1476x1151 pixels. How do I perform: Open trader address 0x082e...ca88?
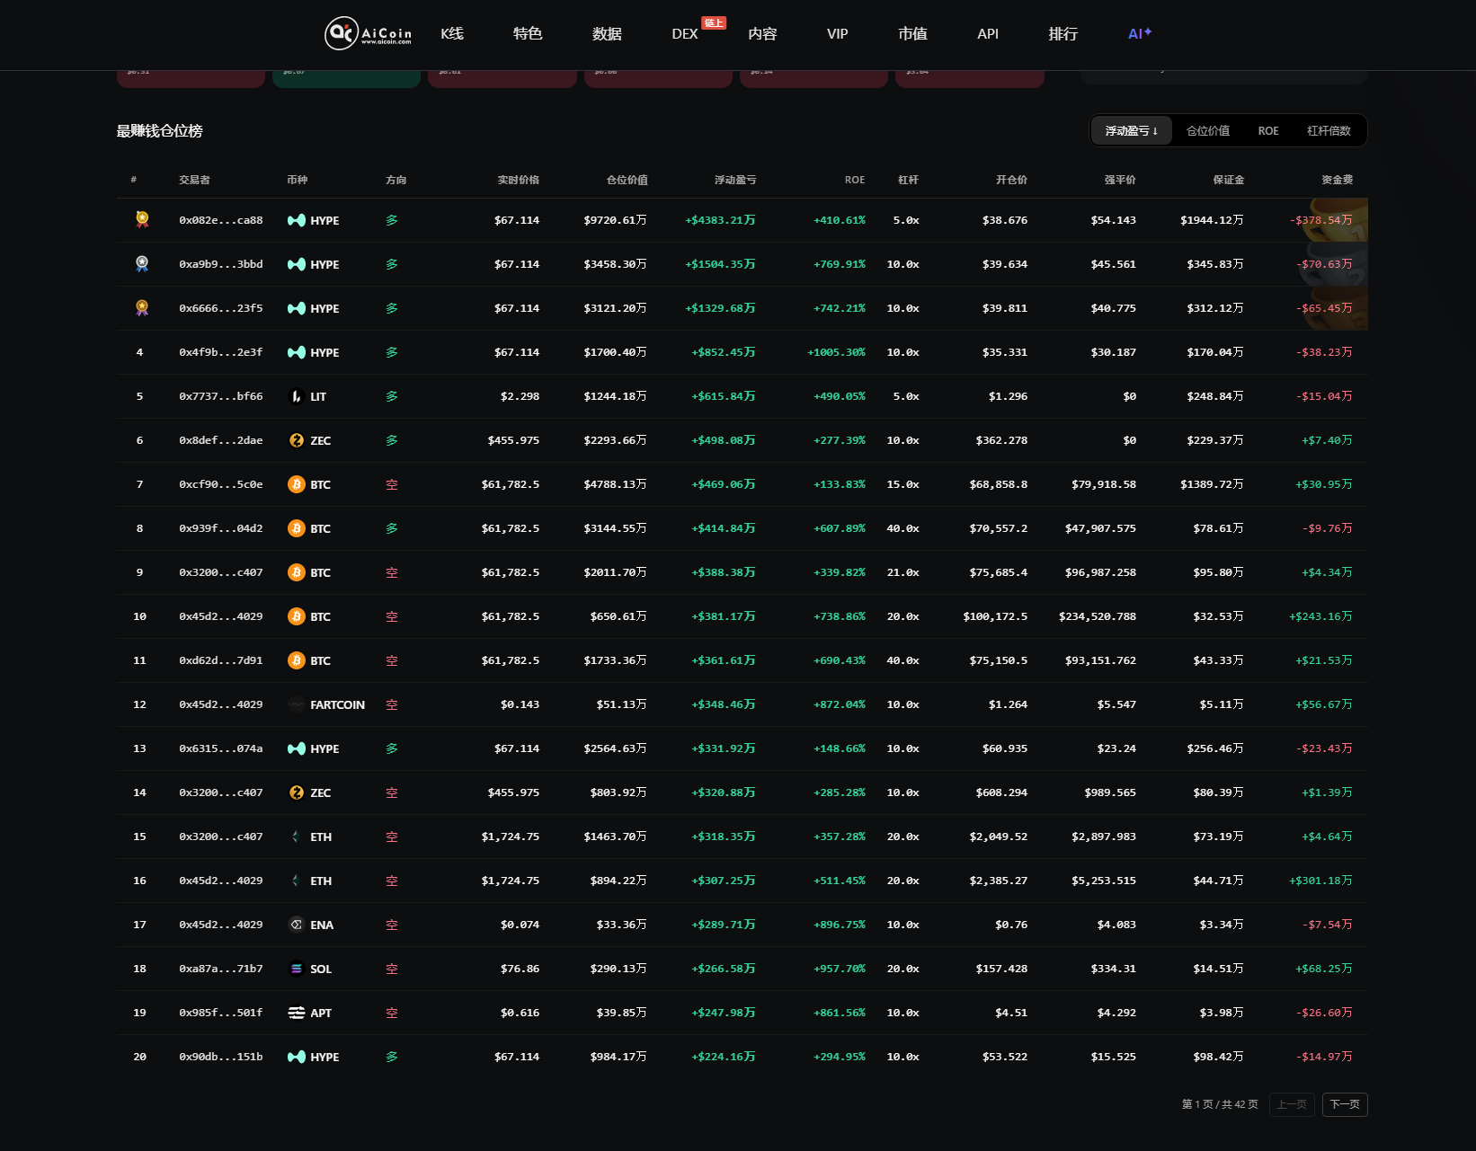click(221, 220)
